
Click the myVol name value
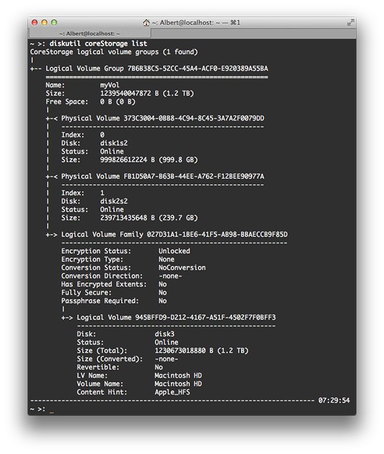coord(110,85)
